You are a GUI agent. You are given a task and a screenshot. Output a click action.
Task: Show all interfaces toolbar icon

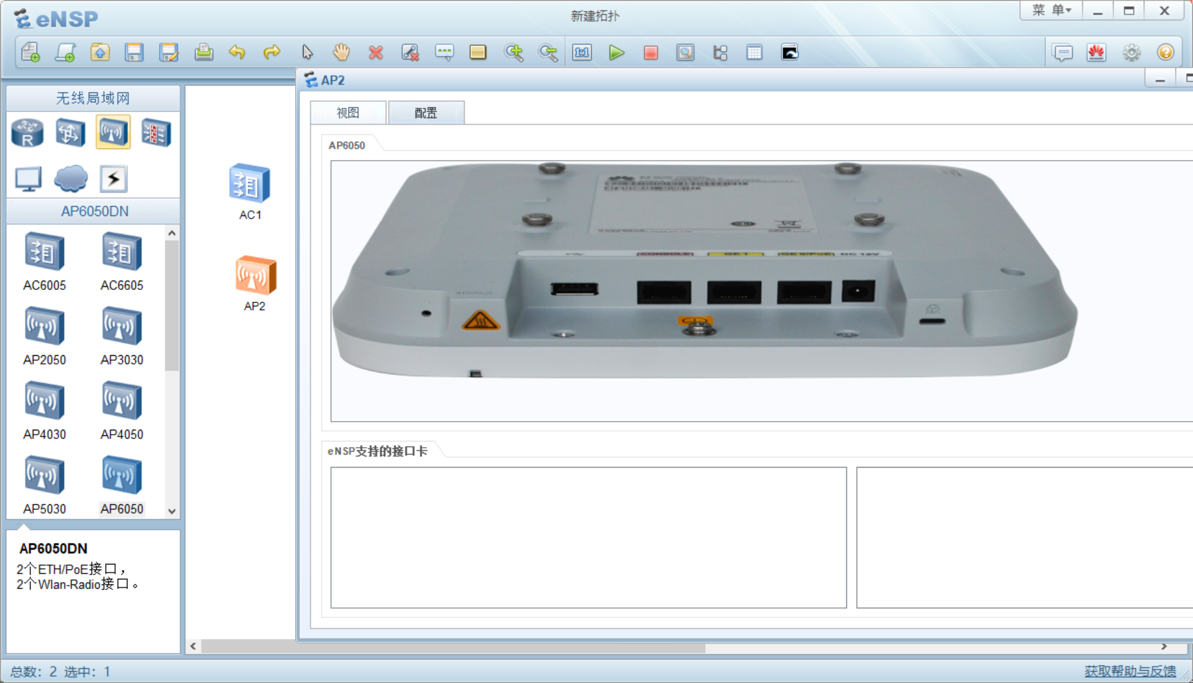coord(720,52)
